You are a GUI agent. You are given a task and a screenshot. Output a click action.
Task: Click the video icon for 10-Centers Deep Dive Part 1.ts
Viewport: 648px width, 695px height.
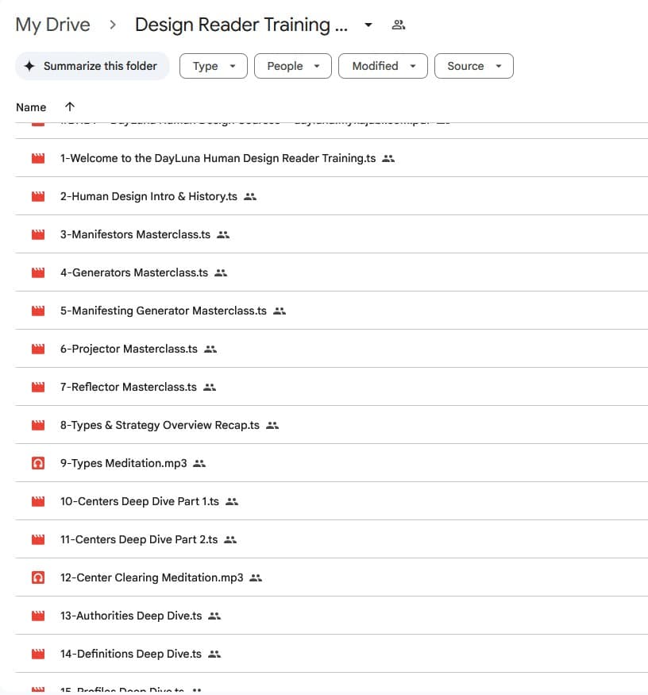tap(37, 502)
